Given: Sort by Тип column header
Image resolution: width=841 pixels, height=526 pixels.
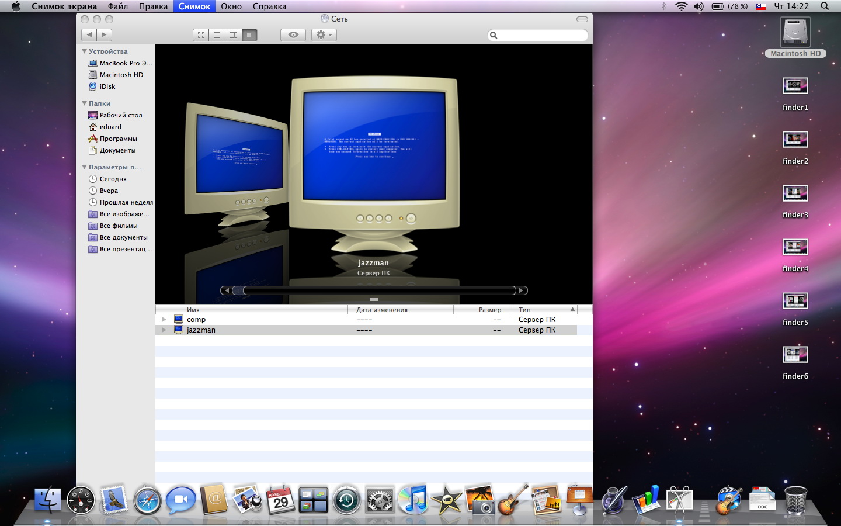Looking at the screenshot, I should pyautogui.click(x=544, y=310).
